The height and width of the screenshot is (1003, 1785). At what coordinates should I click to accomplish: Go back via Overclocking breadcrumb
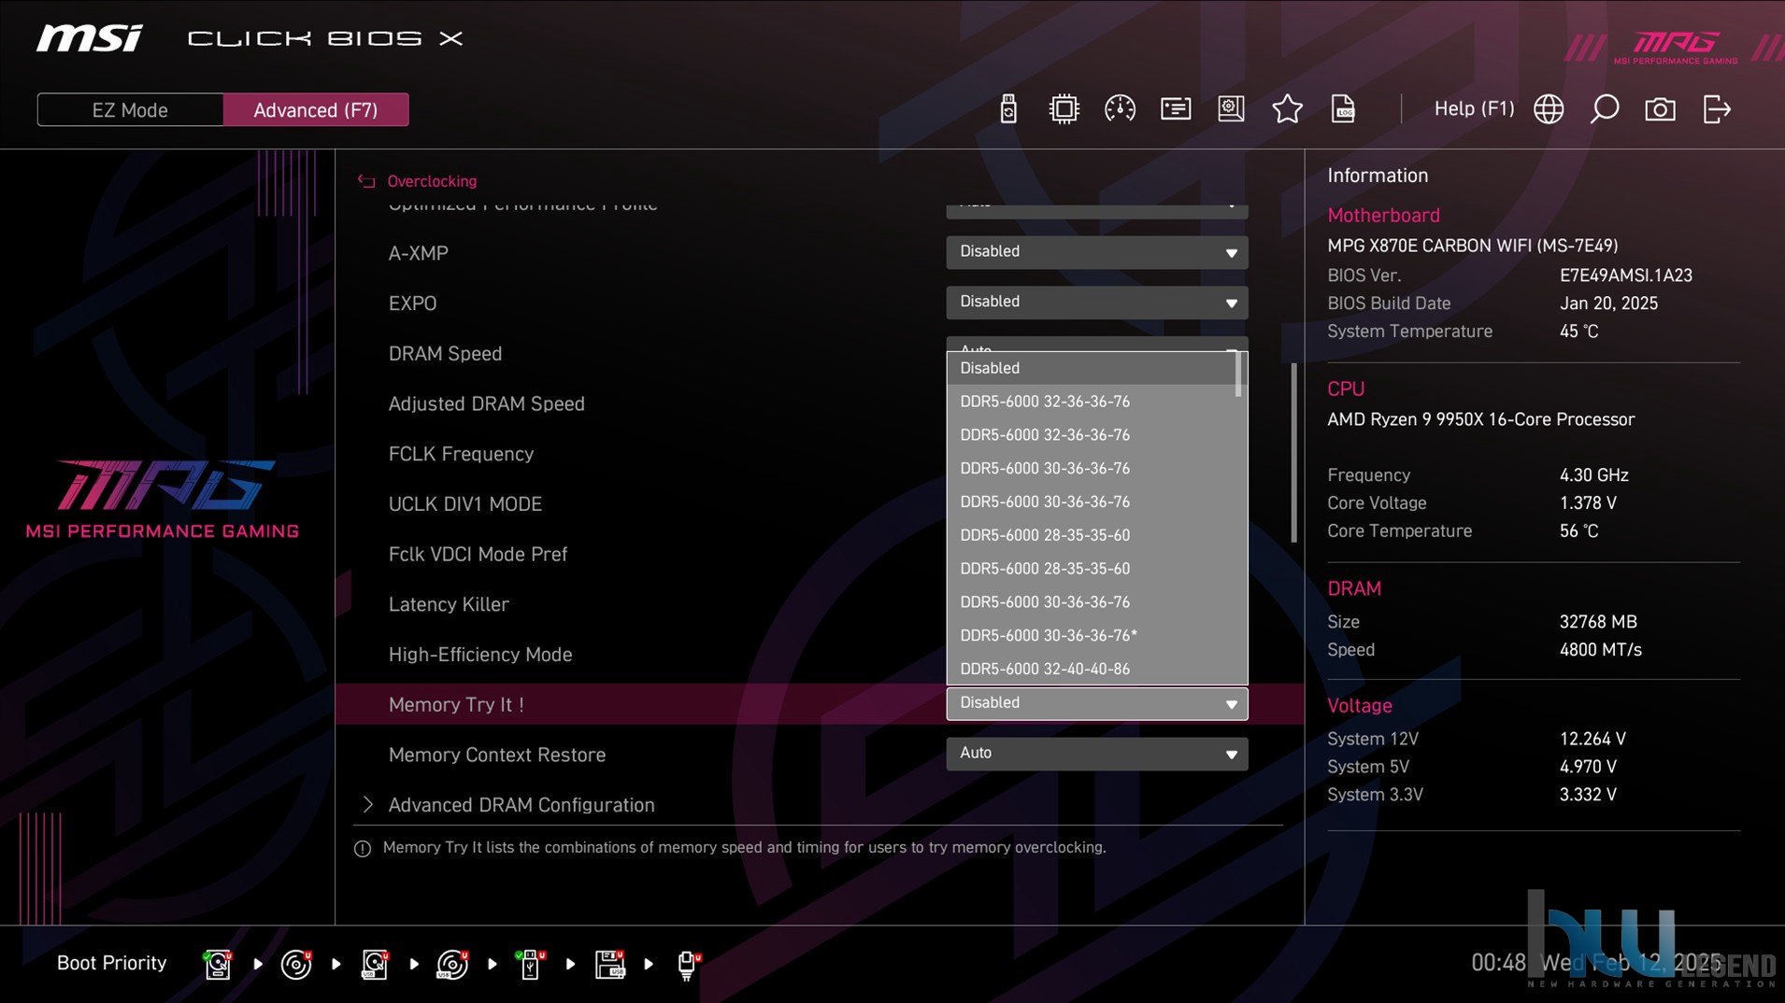[x=432, y=181]
